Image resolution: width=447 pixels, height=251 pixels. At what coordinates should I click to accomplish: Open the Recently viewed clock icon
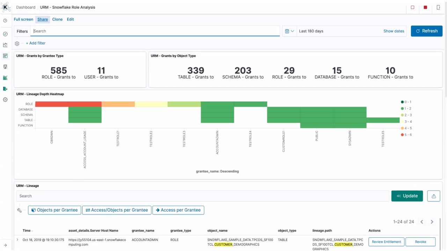pyautogui.click(x=5, y=21)
